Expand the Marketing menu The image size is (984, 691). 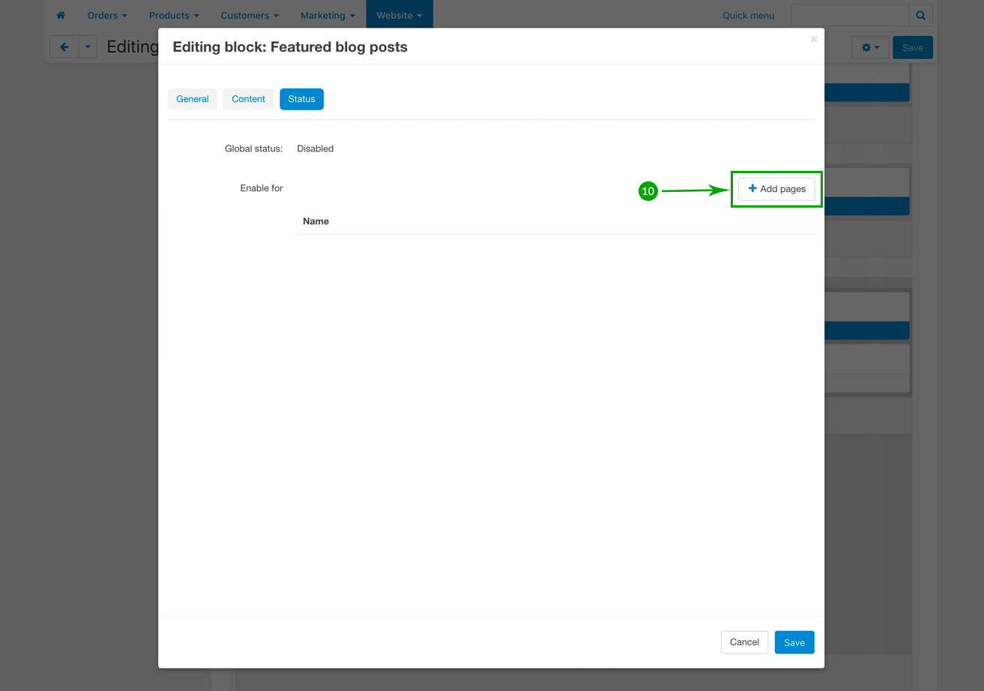coord(328,15)
